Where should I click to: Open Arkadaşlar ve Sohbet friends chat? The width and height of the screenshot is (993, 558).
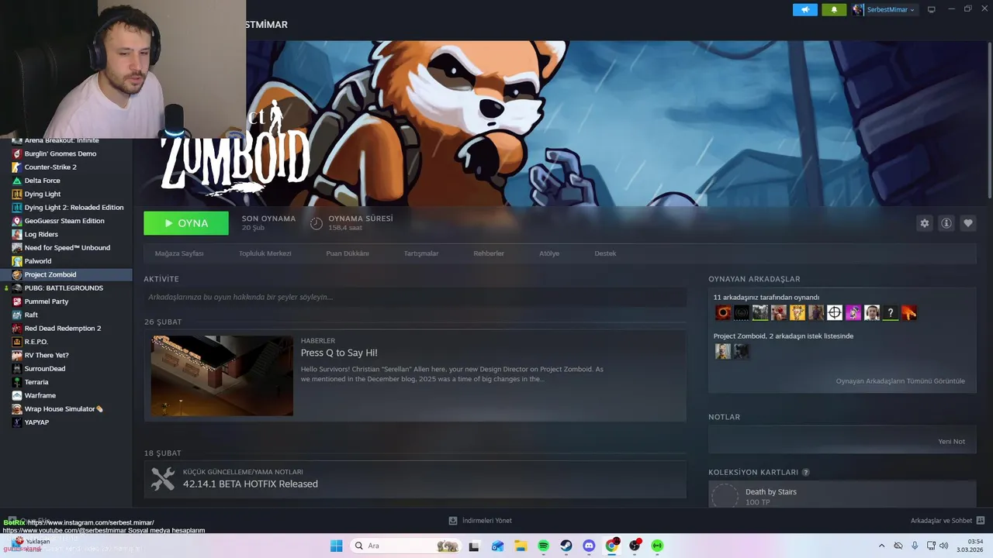[x=947, y=521]
